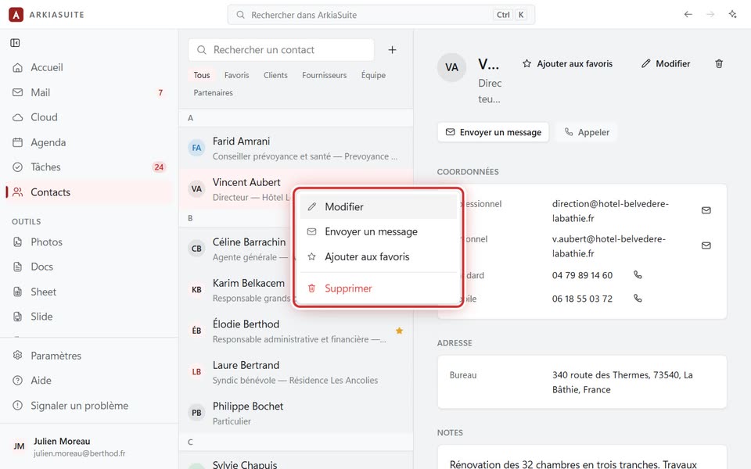The width and height of the screenshot is (751, 469).
Task: Open the Farid Amrani contact
Action: tap(296, 149)
